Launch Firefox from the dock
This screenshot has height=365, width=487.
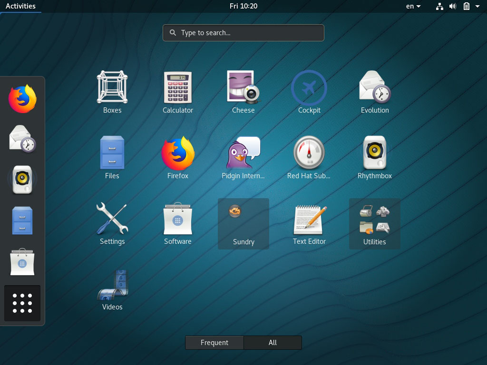pos(22,97)
